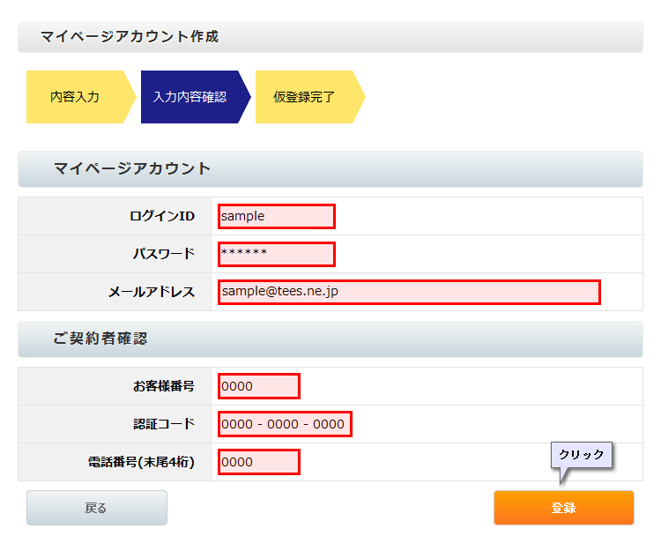Viewport: 661px width, 551px height.
Task: Select the 仮登録完了 step tab
Action: tap(304, 97)
